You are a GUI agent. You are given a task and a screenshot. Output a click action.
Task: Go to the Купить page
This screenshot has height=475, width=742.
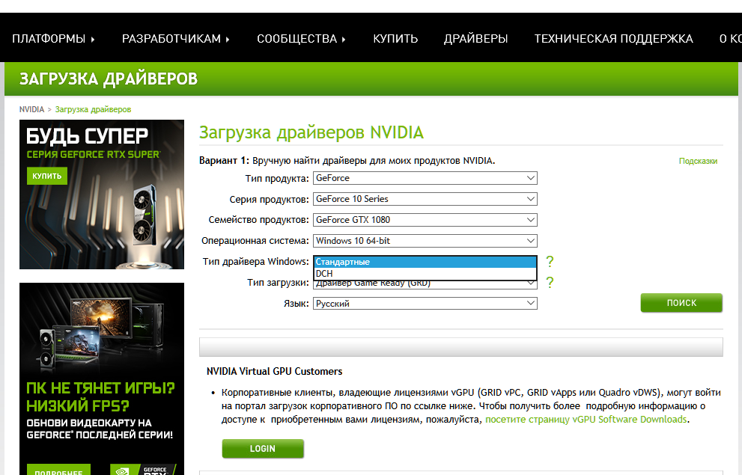[395, 39]
